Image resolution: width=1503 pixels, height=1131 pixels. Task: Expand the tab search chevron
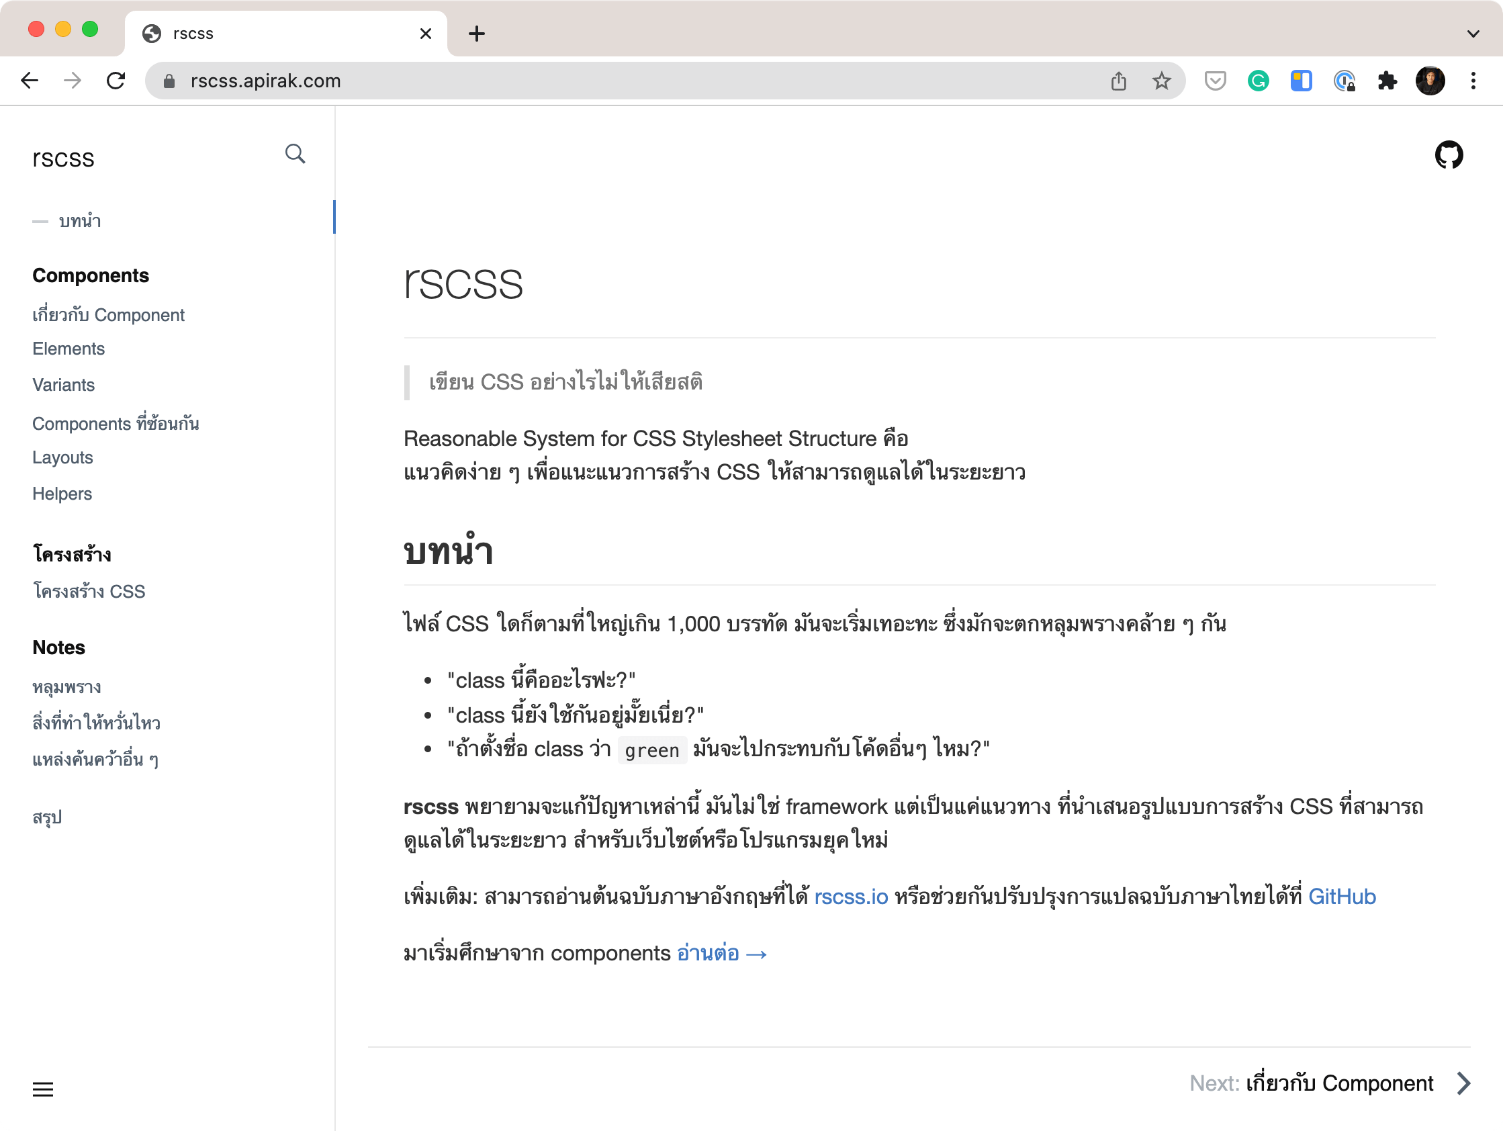pyautogui.click(x=1472, y=34)
